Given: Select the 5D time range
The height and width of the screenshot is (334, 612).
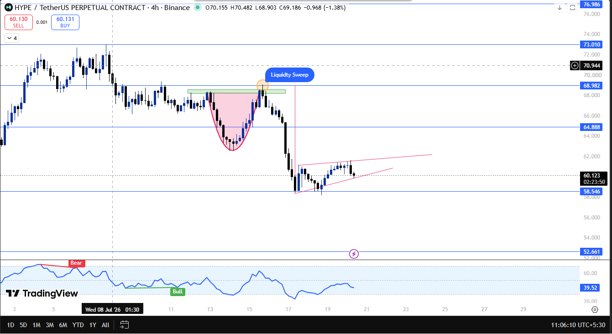Looking at the screenshot, I should click(23, 325).
